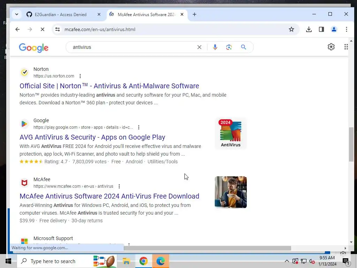Open the tab search dropdown arrow
This screenshot has width=357, height=268.
click(x=17, y=14)
